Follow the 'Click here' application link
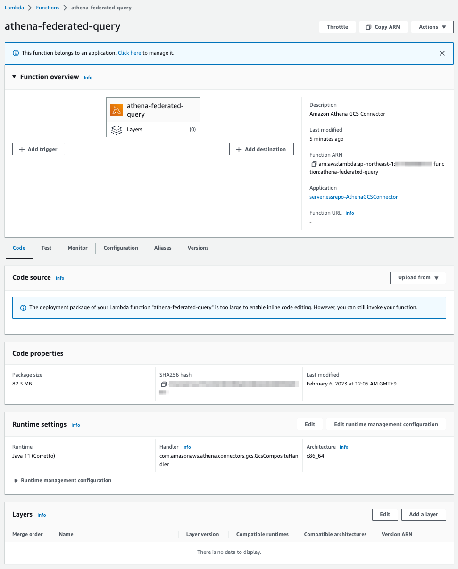The height and width of the screenshot is (569, 458). click(x=129, y=53)
